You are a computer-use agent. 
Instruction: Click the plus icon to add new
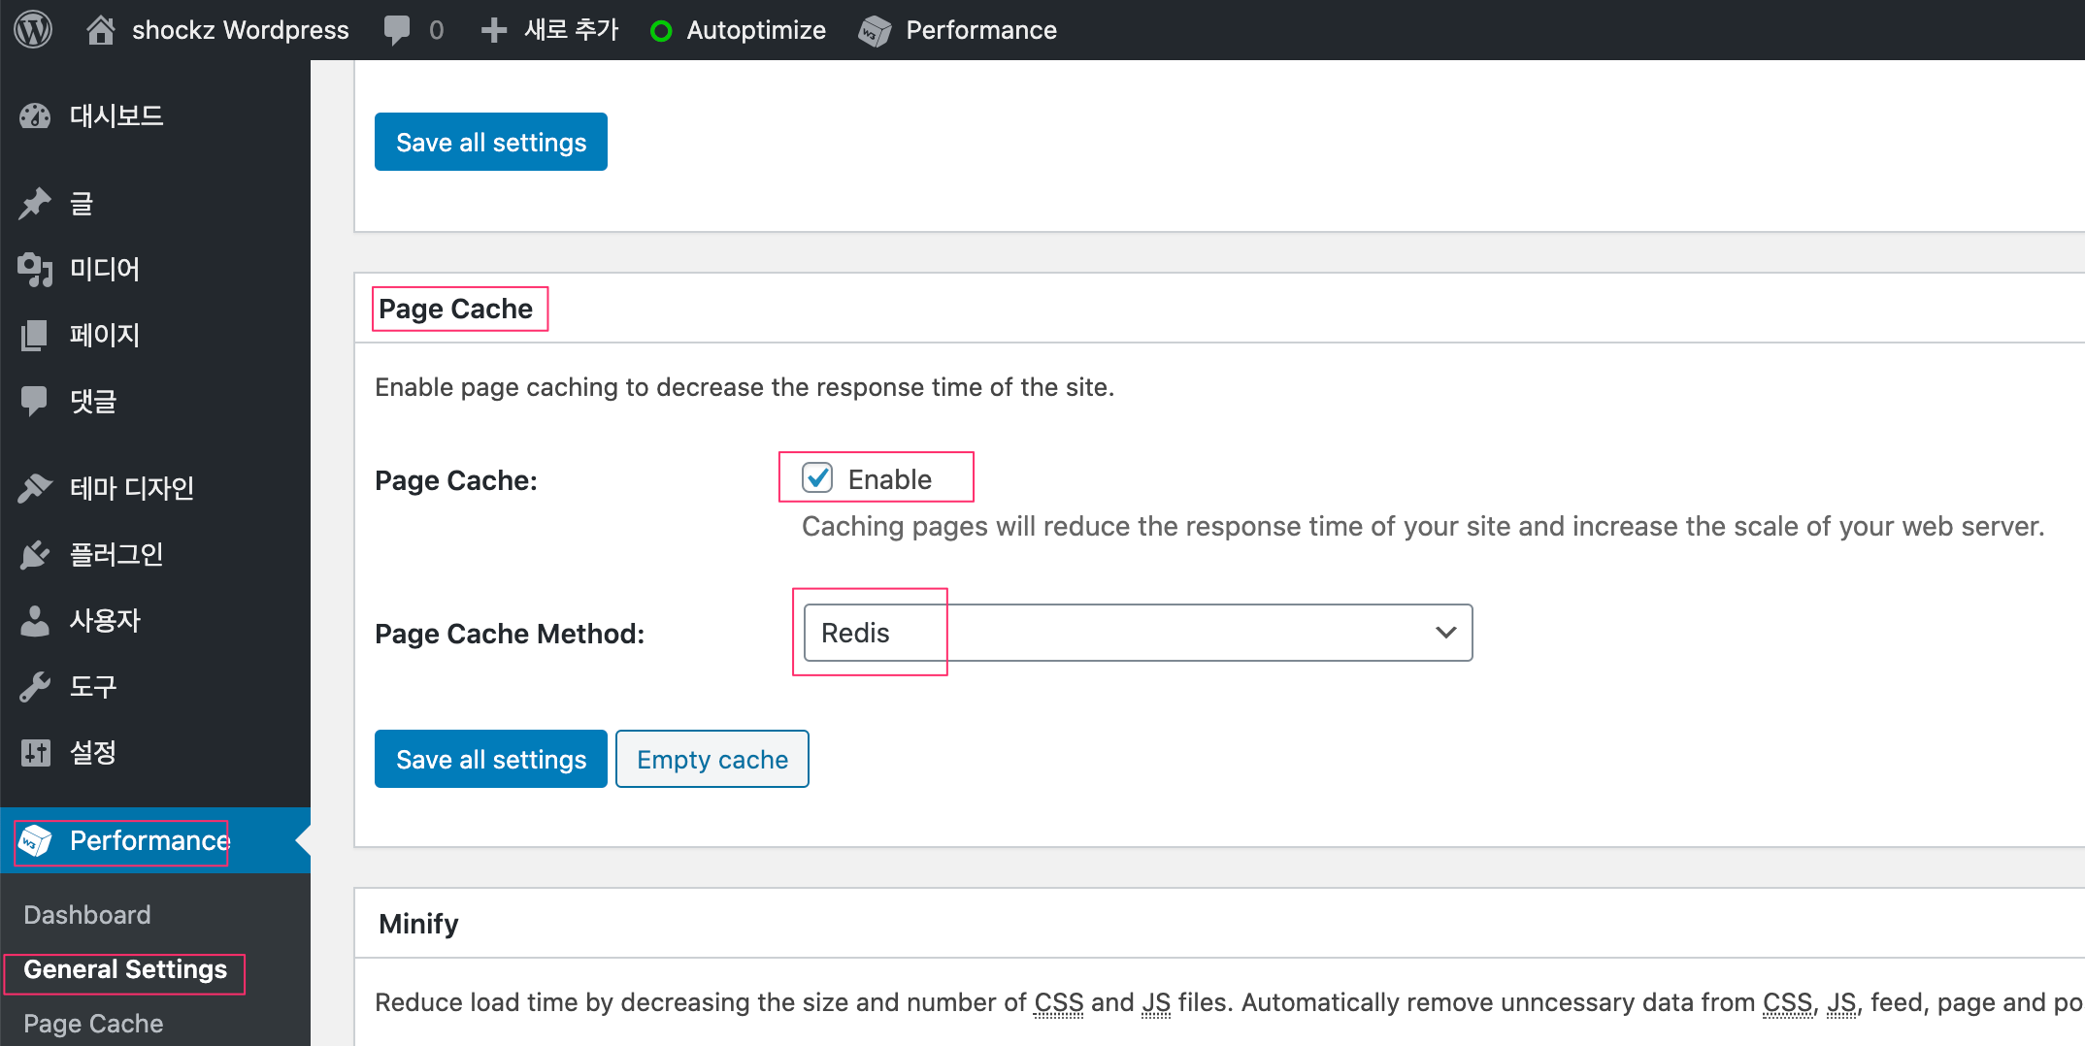coord(493,30)
